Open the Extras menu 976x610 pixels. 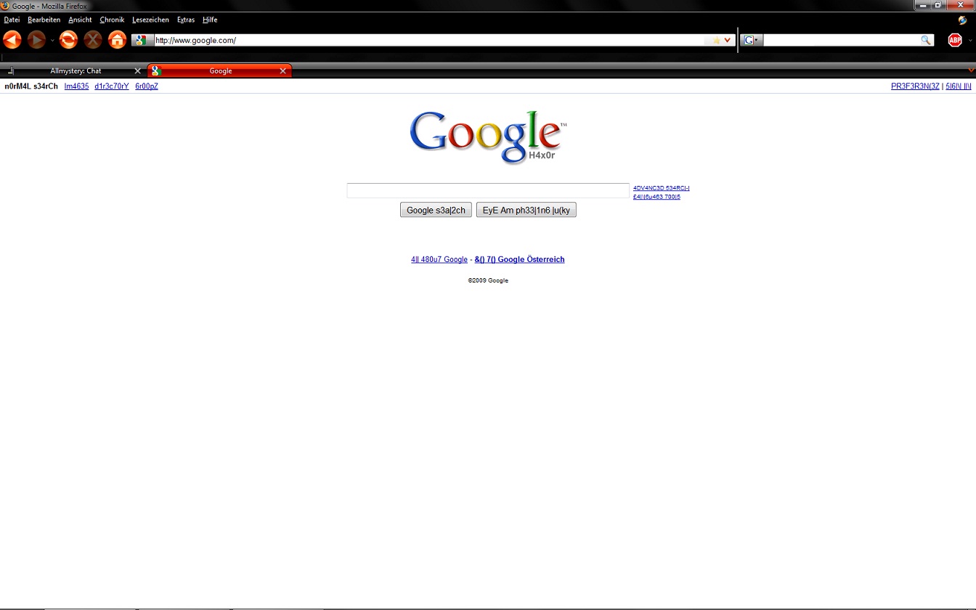186,20
